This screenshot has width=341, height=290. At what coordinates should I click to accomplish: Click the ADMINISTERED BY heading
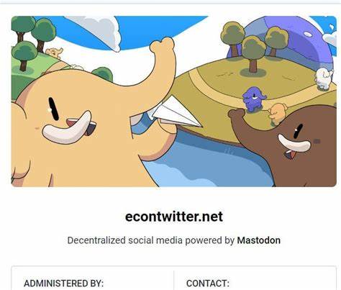point(63,284)
